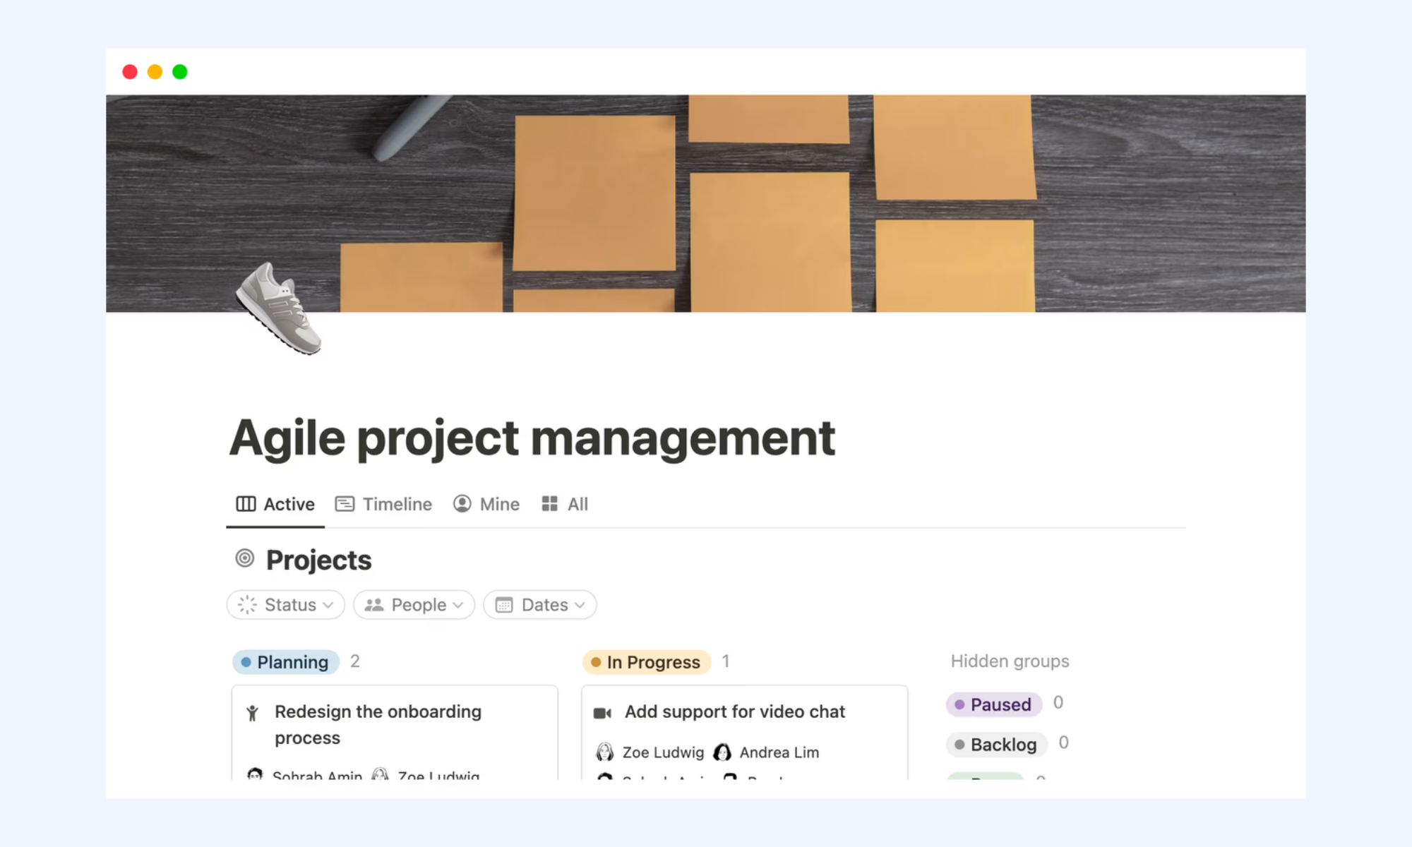The width and height of the screenshot is (1412, 847).
Task: Open the Status filter dropdown
Action: click(x=286, y=605)
